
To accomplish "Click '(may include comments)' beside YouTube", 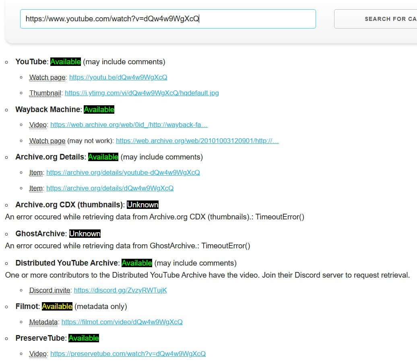I will pyautogui.click(x=124, y=61).
